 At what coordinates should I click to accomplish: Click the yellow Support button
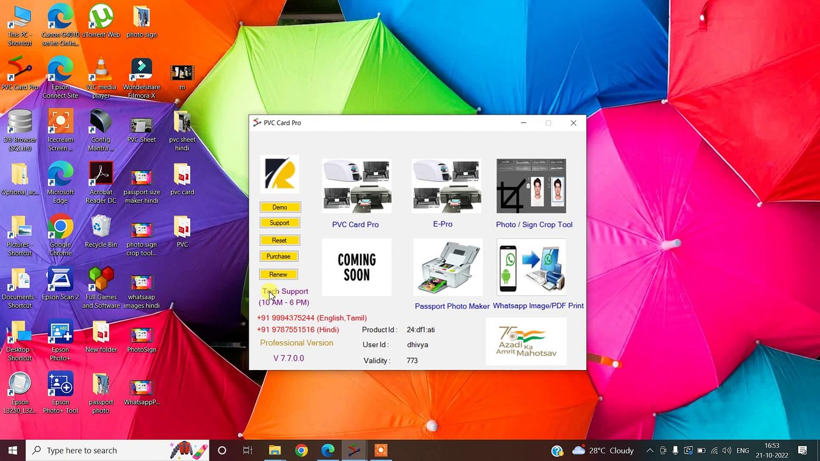click(x=279, y=223)
